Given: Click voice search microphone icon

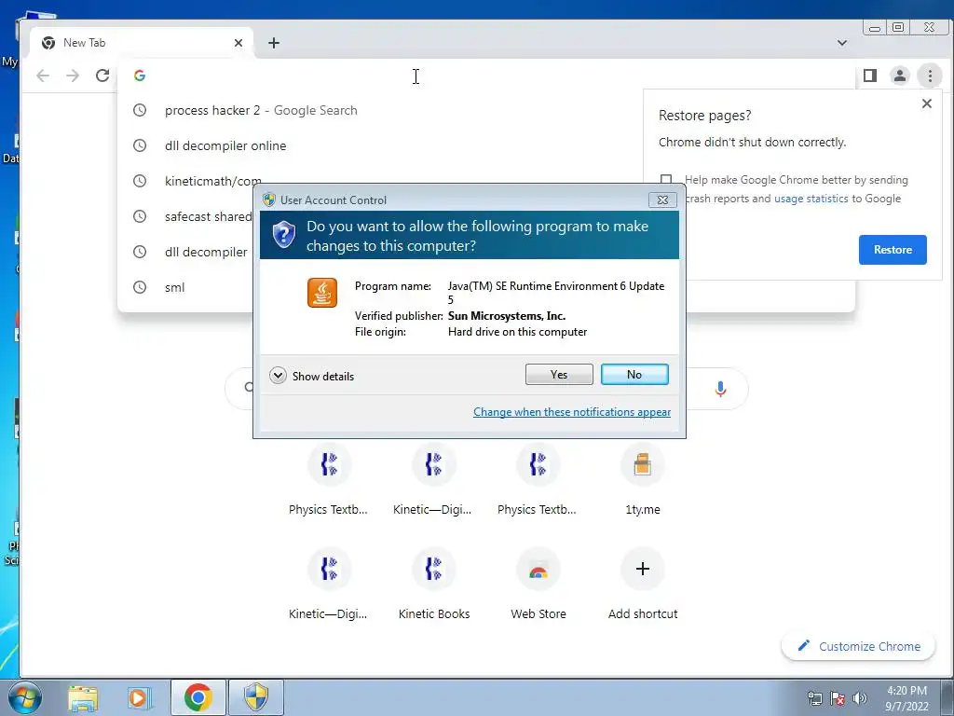Looking at the screenshot, I should (x=720, y=389).
